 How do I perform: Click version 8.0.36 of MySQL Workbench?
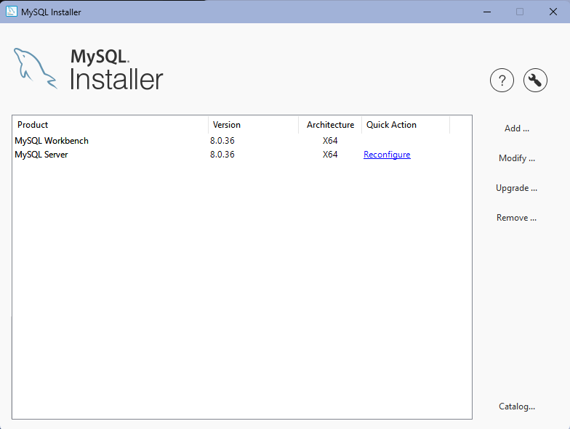tap(222, 141)
